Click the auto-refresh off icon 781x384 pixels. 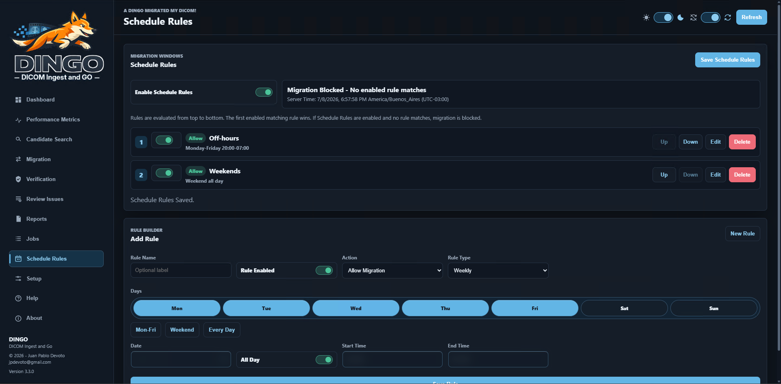[694, 17]
